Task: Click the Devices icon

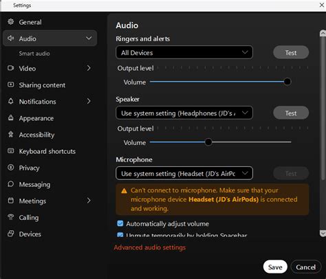Action: (x=11, y=234)
